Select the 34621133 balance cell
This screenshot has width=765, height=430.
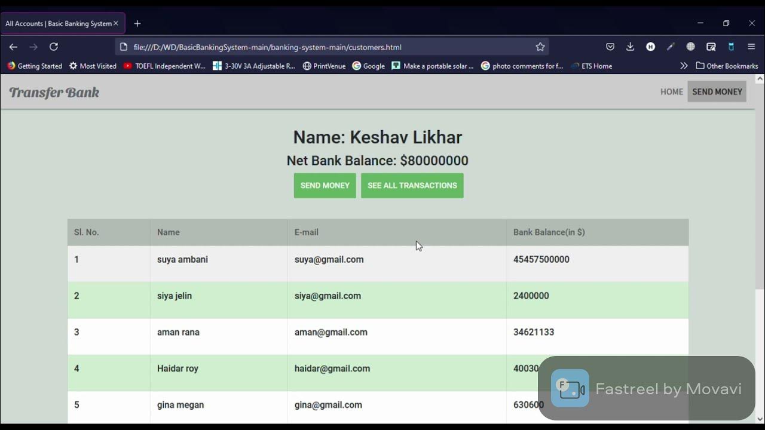coord(598,337)
